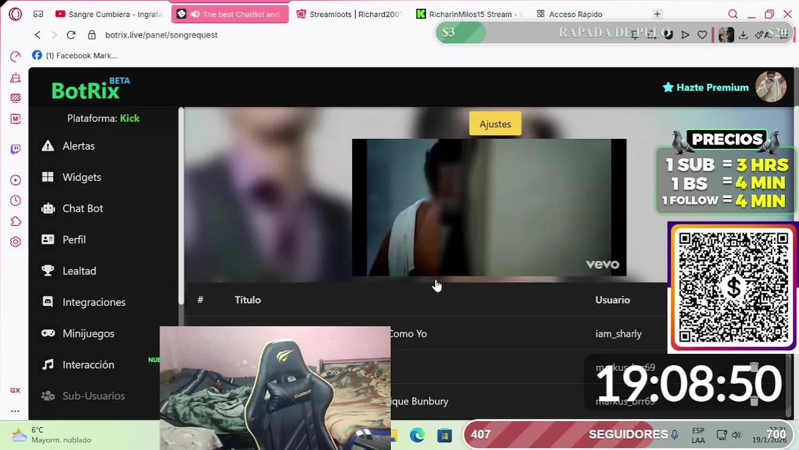Viewport: 799px width, 450px height.
Task: Click the address bar heart bookmark icon
Action: (x=702, y=35)
